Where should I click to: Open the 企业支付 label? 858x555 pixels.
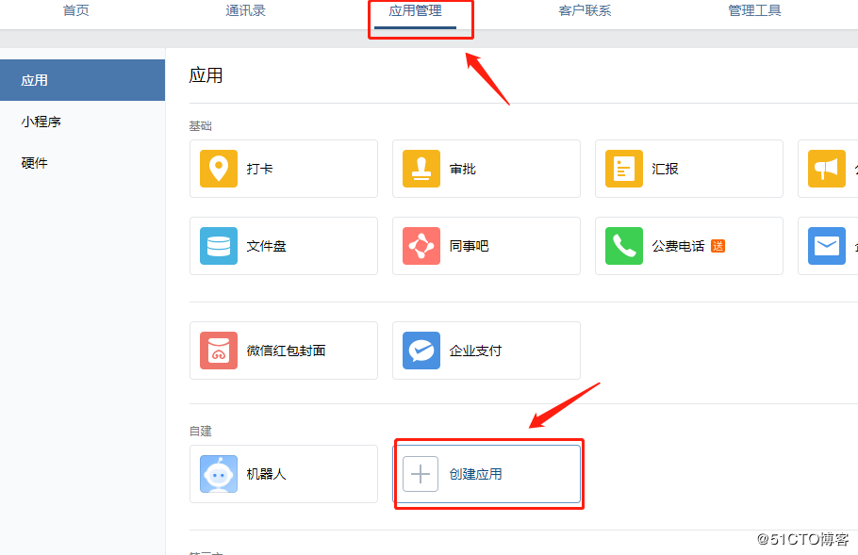tap(475, 351)
